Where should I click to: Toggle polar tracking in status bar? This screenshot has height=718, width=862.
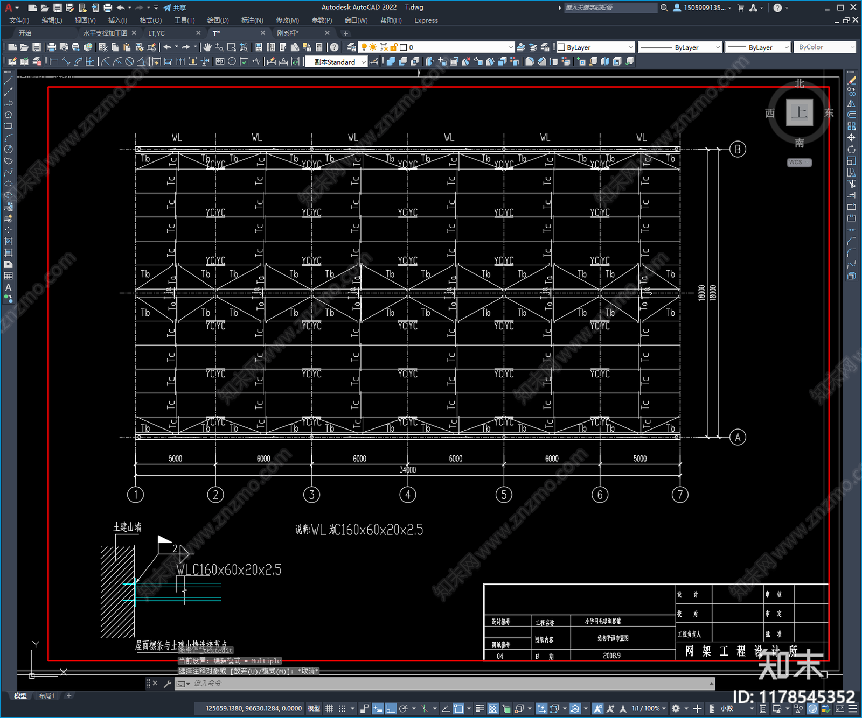pyautogui.click(x=403, y=708)
